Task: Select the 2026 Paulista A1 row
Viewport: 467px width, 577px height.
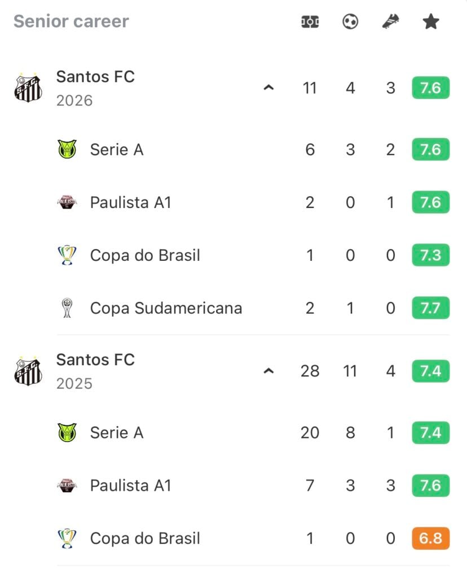Action: click(253, 202)
